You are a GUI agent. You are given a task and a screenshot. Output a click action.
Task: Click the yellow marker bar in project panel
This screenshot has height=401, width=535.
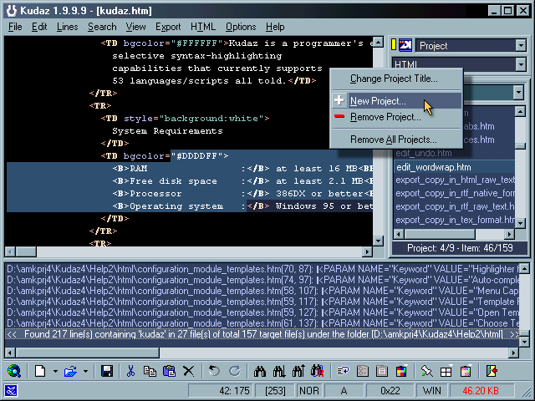point(394,45)
